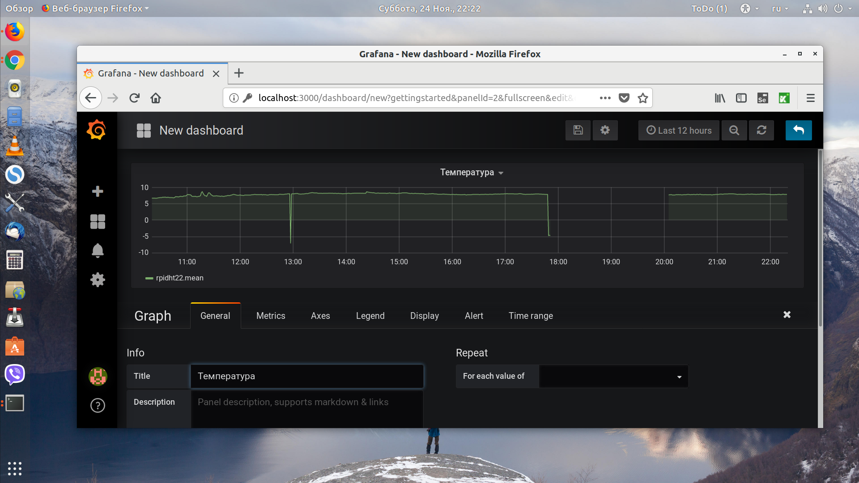
Task: Open the Time range tab
Action: pos(531,316)
